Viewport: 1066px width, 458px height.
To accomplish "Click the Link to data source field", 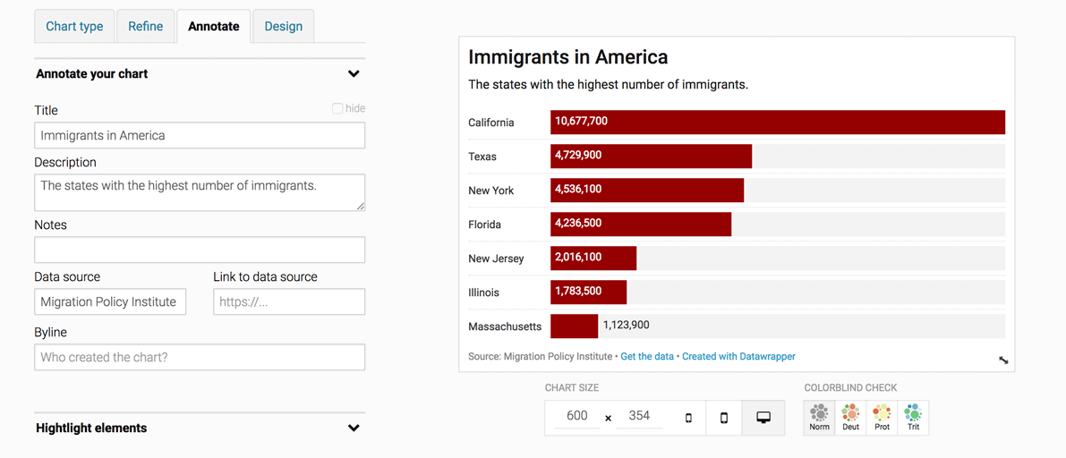I will pos(289,301).
